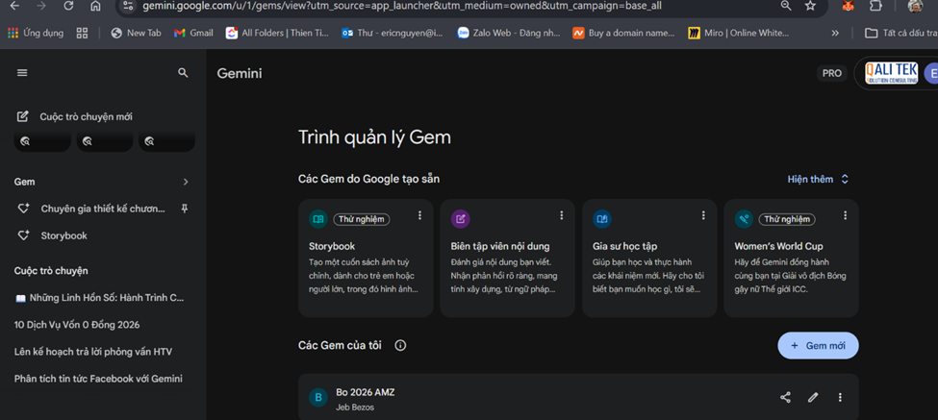Bookmark this page with the star icon
The image size is (938, 420).
[810, 6]
